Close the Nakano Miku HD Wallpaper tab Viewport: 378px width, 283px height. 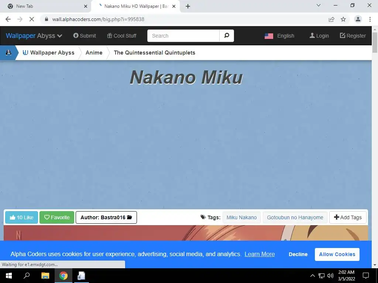[x=174, y=6]
